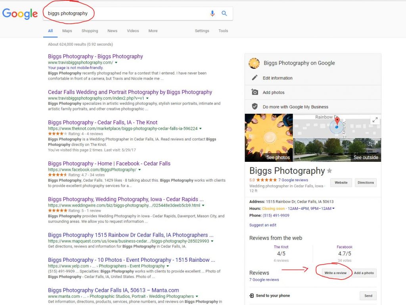Click Suggest an edit link
This screenshot has height=305, width=406.
(262, 225)
